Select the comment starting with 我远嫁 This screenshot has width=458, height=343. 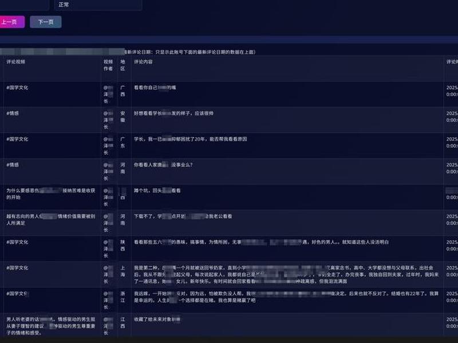(x=287, y=297)
